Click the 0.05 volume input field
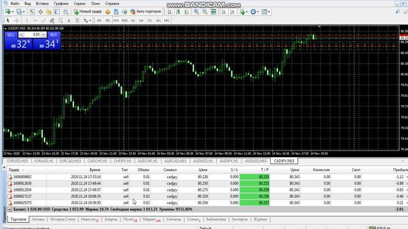 [x=33, y=34]
